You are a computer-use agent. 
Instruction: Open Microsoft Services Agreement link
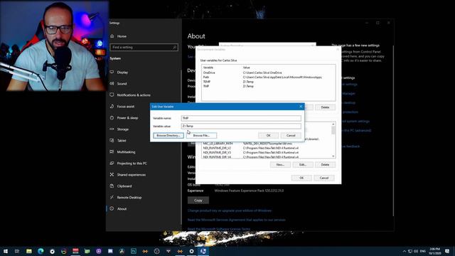point(237,220)
